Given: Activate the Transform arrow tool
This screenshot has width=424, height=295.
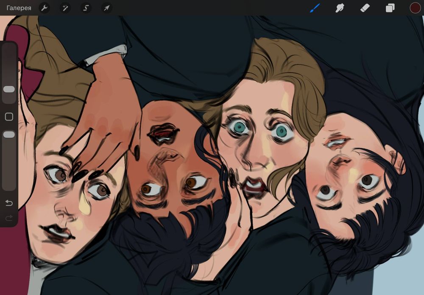Looking at the screenshot, I should pyautogui.click(x=107, y=8).
